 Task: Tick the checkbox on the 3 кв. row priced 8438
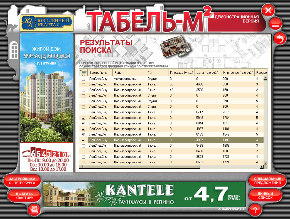[x=83, y=145]
